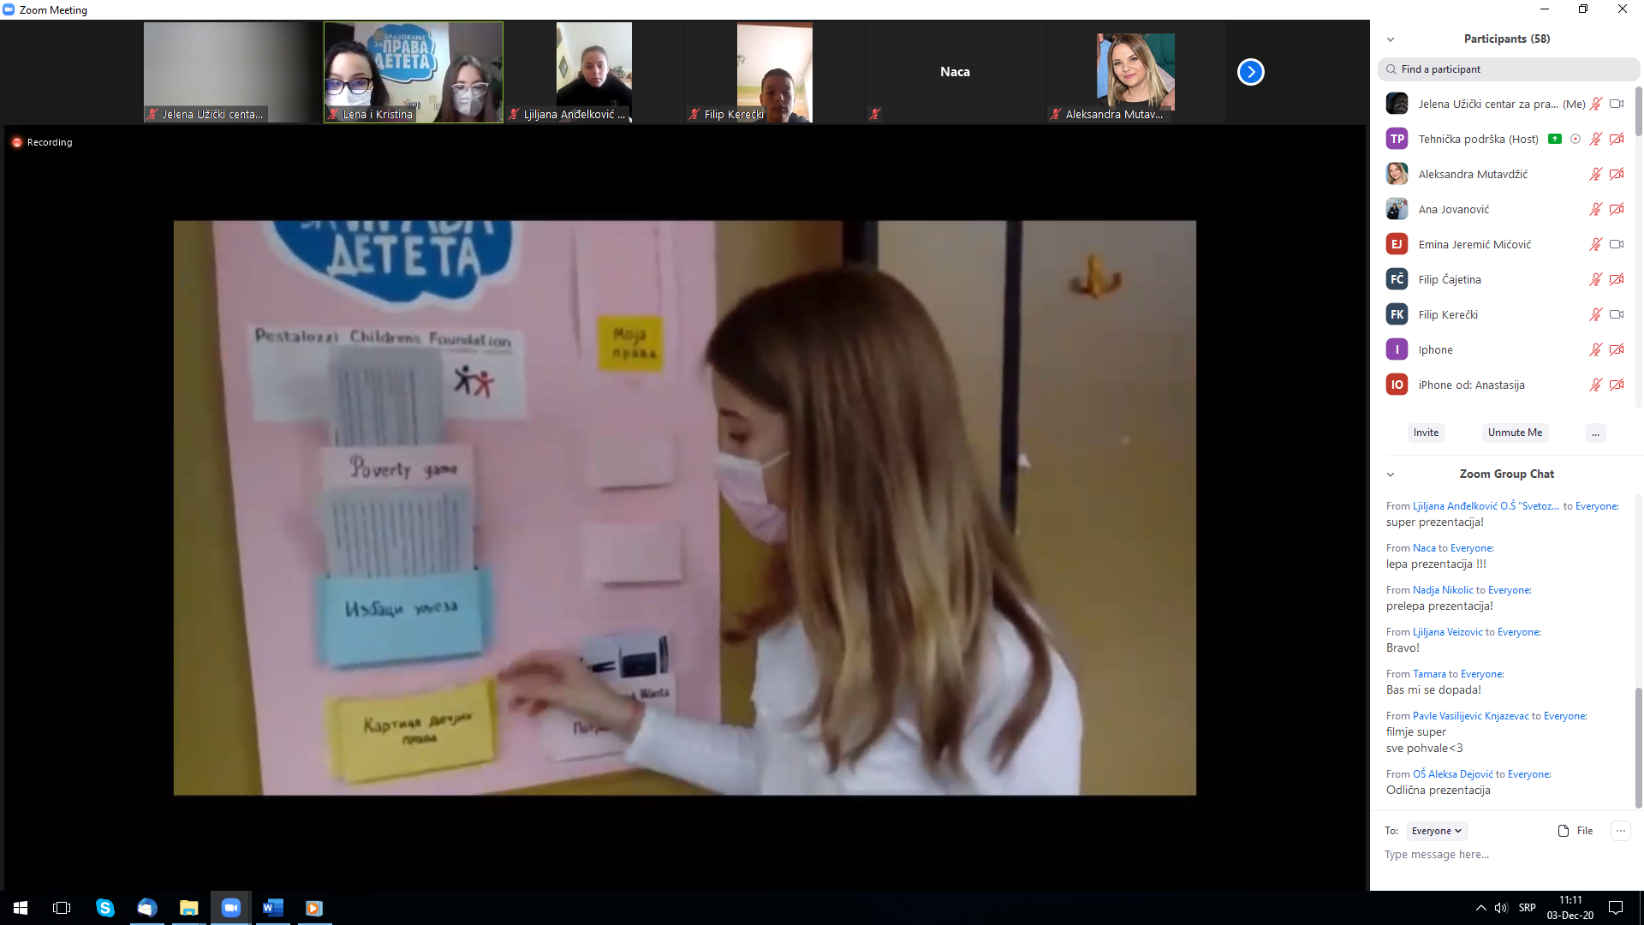The width and height of the screenshot is (1644, 925).
Task: Click the muted mic icon for Iphone participant
Action: (1596, 349)
